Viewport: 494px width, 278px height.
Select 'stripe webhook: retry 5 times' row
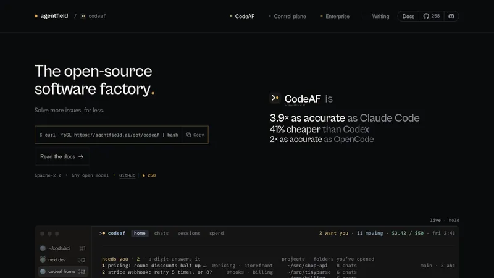[188, 272]
